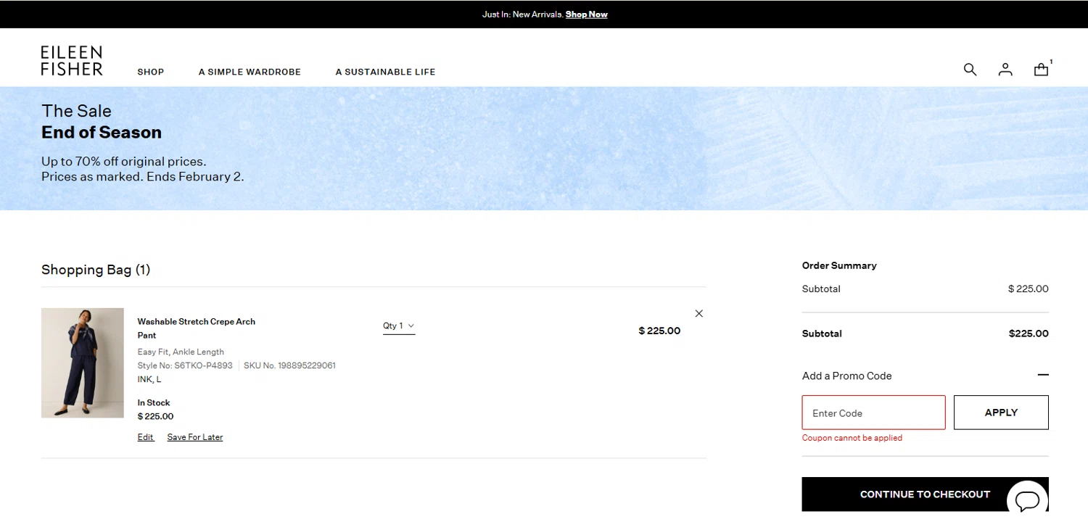Open the SHOP menu
Screen dimensions: 1088x530
click(x=151, y=72)
